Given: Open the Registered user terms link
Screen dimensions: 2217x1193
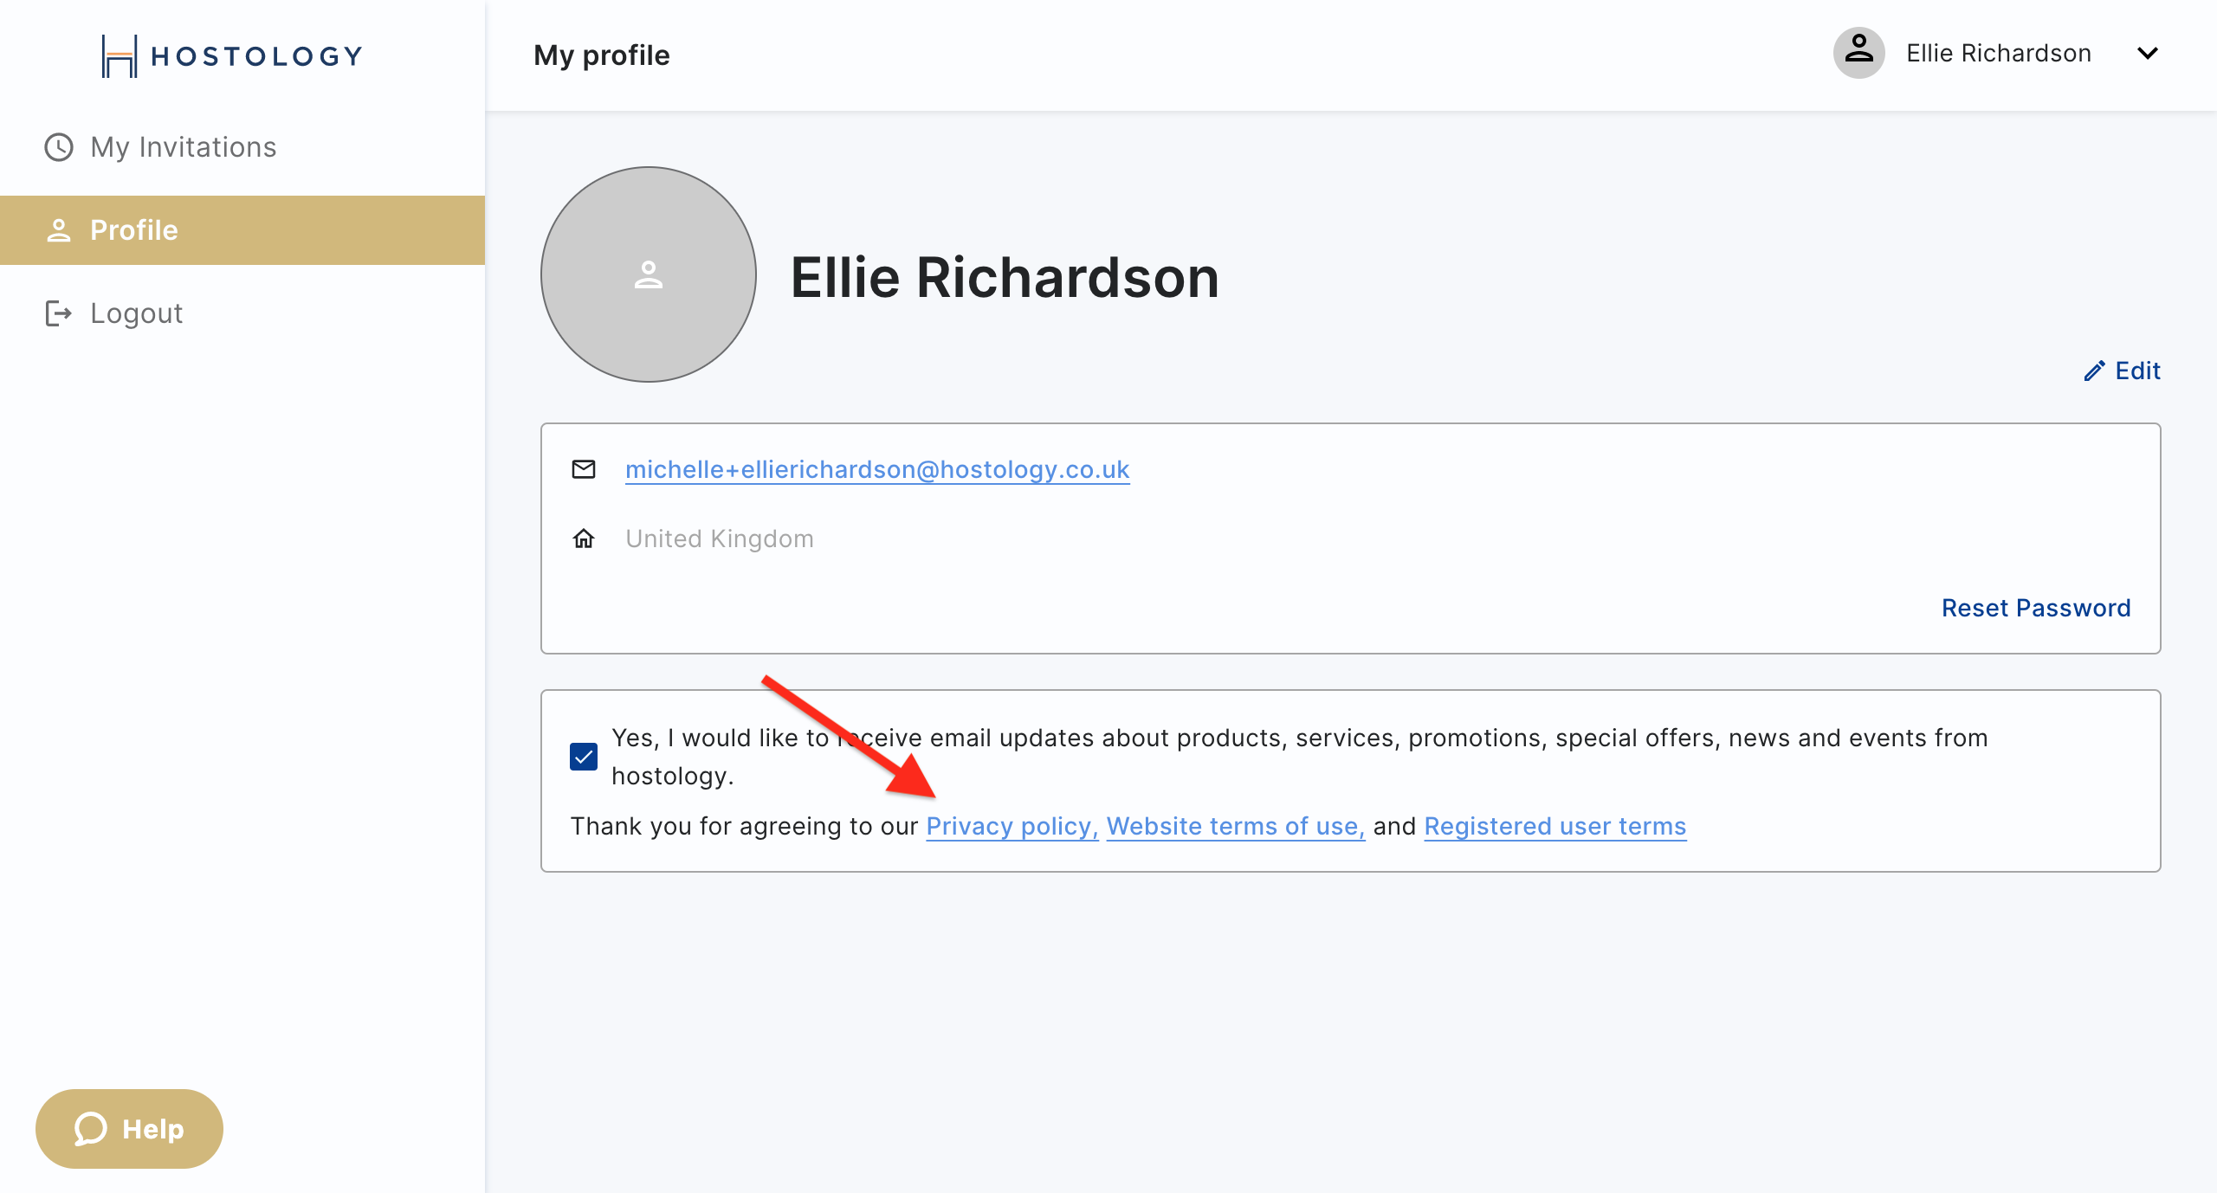Looking at the screenshot, I should (x=1555, y=827).
